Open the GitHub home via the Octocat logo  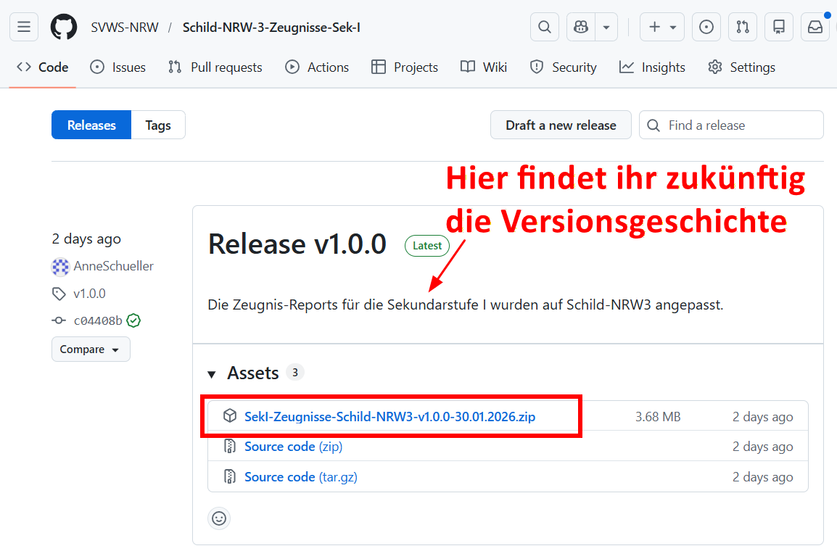(x=64, y=27)
